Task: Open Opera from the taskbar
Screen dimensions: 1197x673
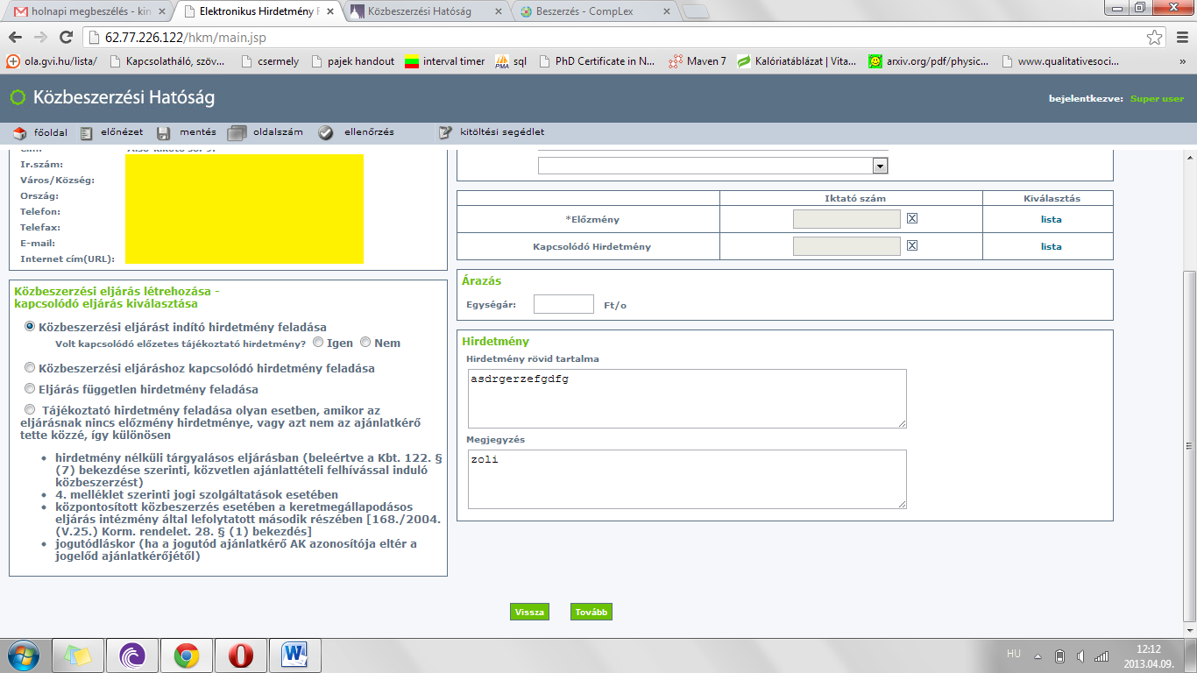Action: (241, 655)
